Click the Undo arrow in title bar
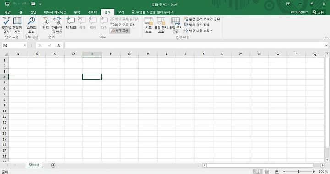Screen dimensions: 330x174 15,4
